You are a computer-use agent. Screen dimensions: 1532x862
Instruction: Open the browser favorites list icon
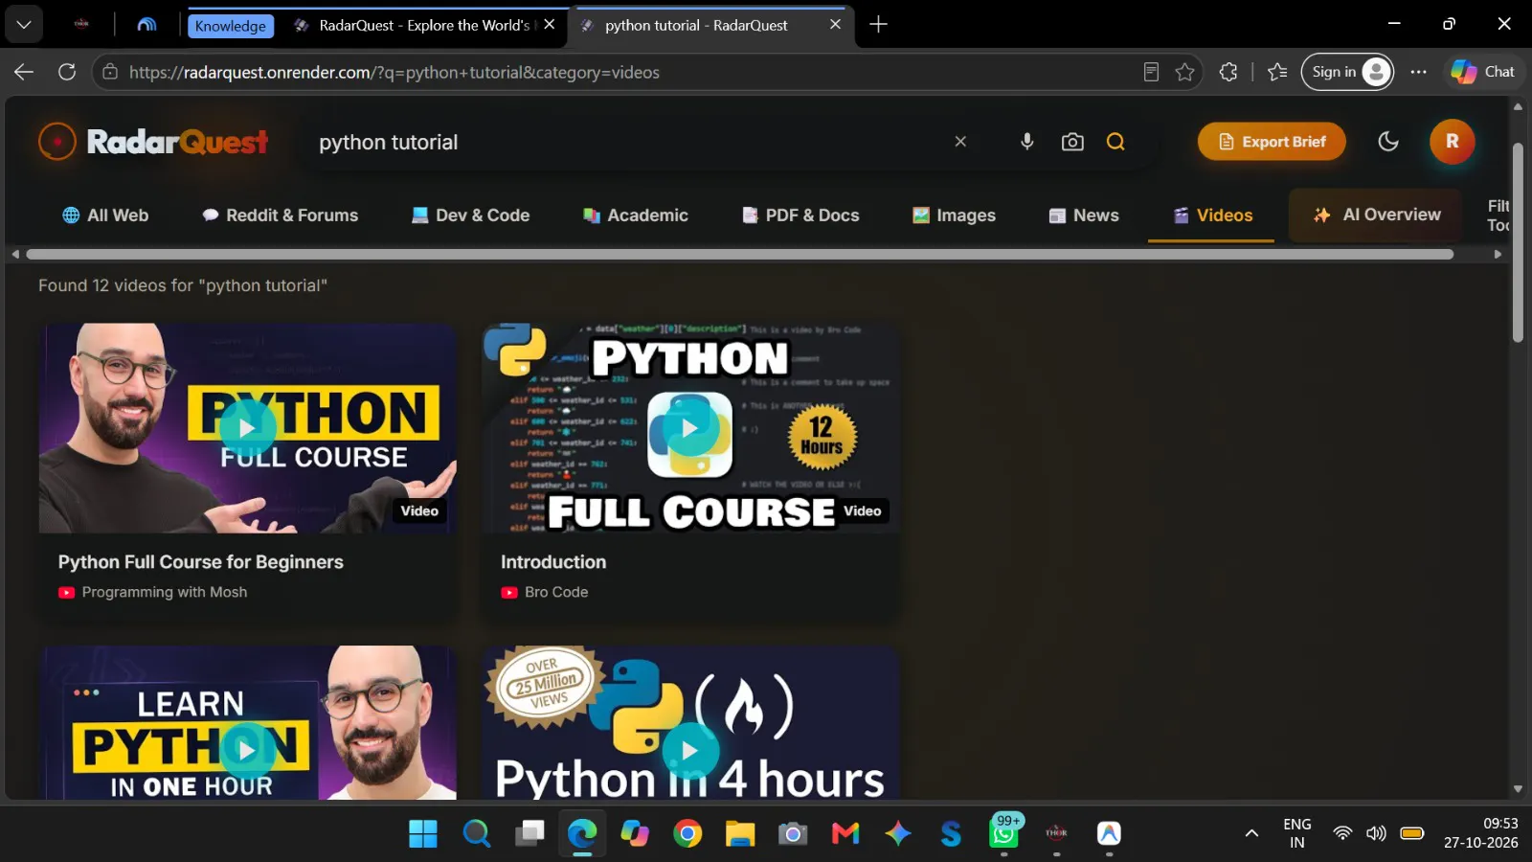1277,72
